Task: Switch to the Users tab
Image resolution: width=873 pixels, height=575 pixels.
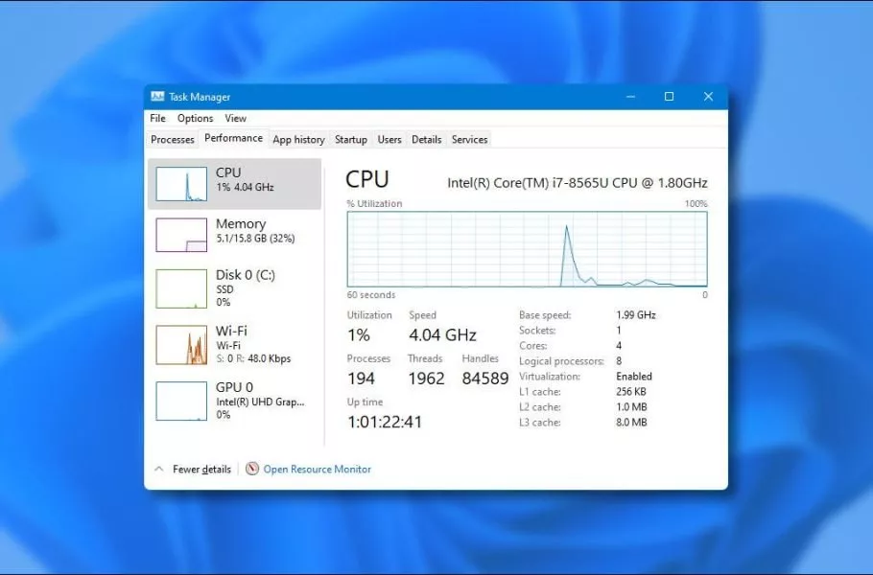Action: (x=389, y=140)
